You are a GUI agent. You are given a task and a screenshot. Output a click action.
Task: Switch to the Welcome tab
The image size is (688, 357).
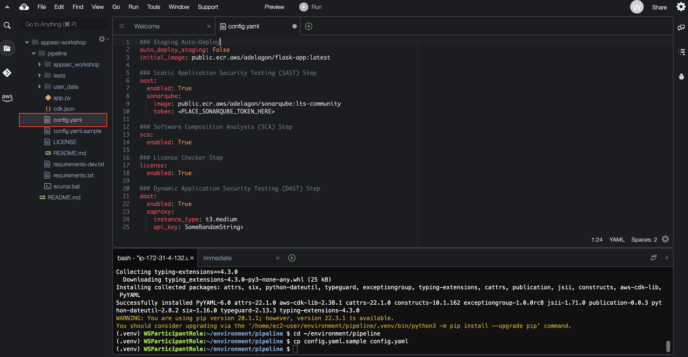tap(147, 26)
